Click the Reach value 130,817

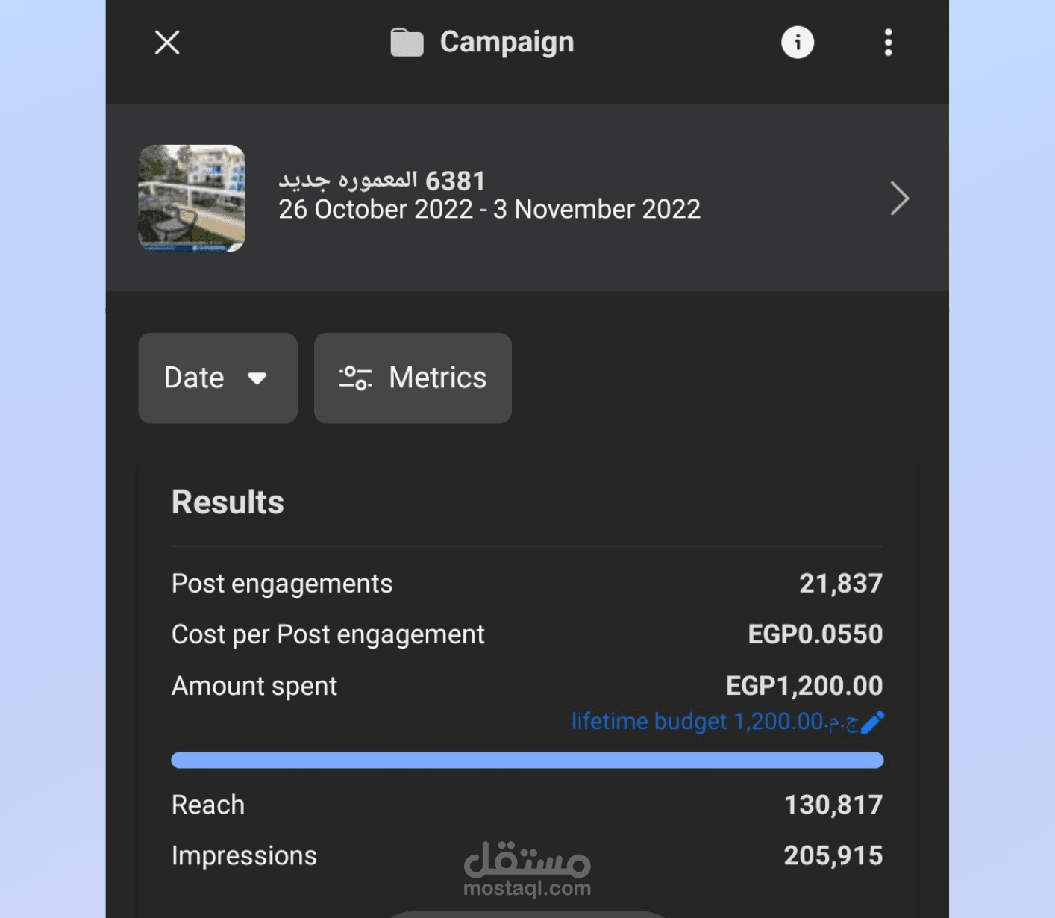(833, 805)
